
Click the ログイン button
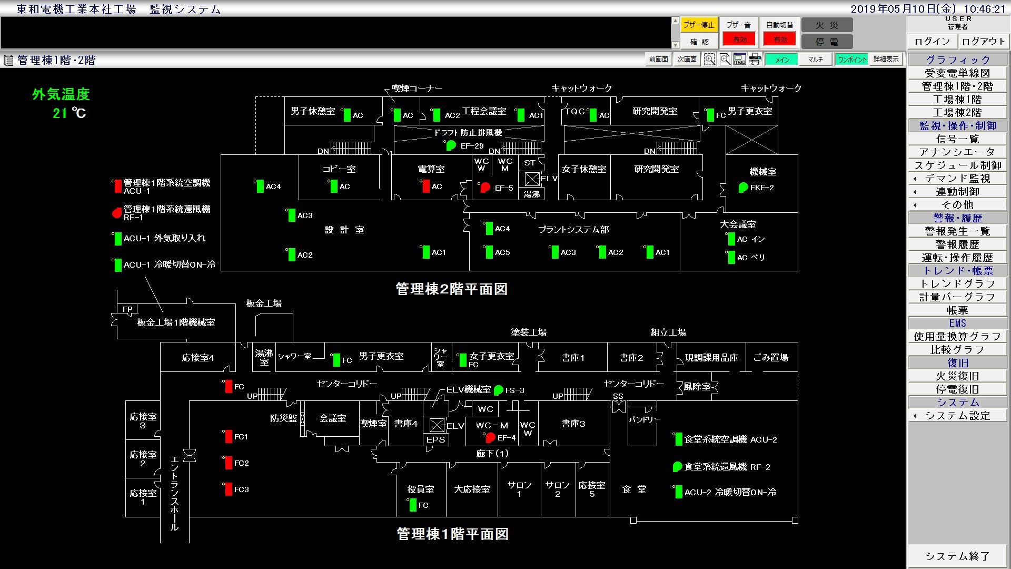[x=932, y=41]
